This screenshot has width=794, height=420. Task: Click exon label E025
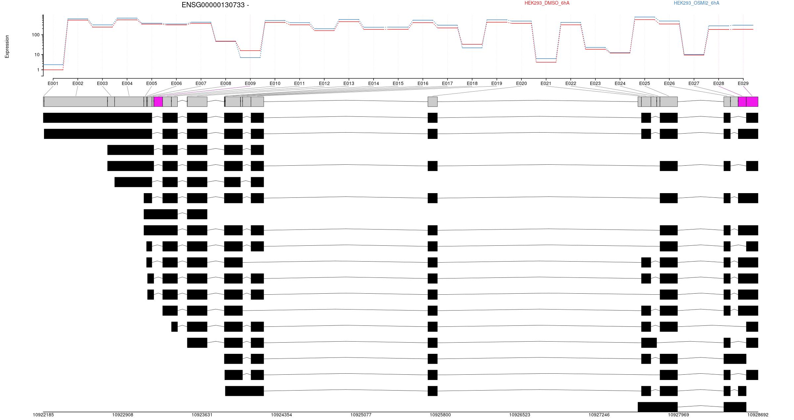click(644, 83)
